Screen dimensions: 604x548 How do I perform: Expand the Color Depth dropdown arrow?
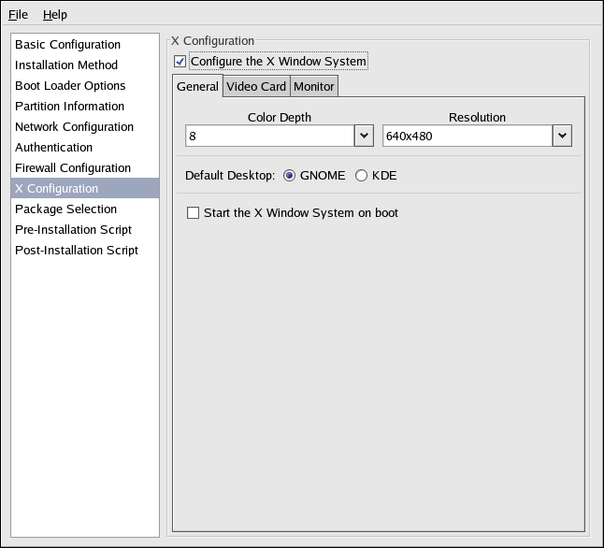click(364, 137)
